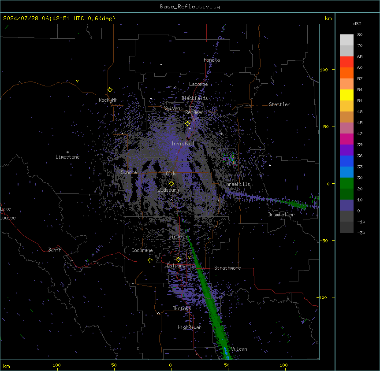Click the Innisfail town label

tap(183, 144)
